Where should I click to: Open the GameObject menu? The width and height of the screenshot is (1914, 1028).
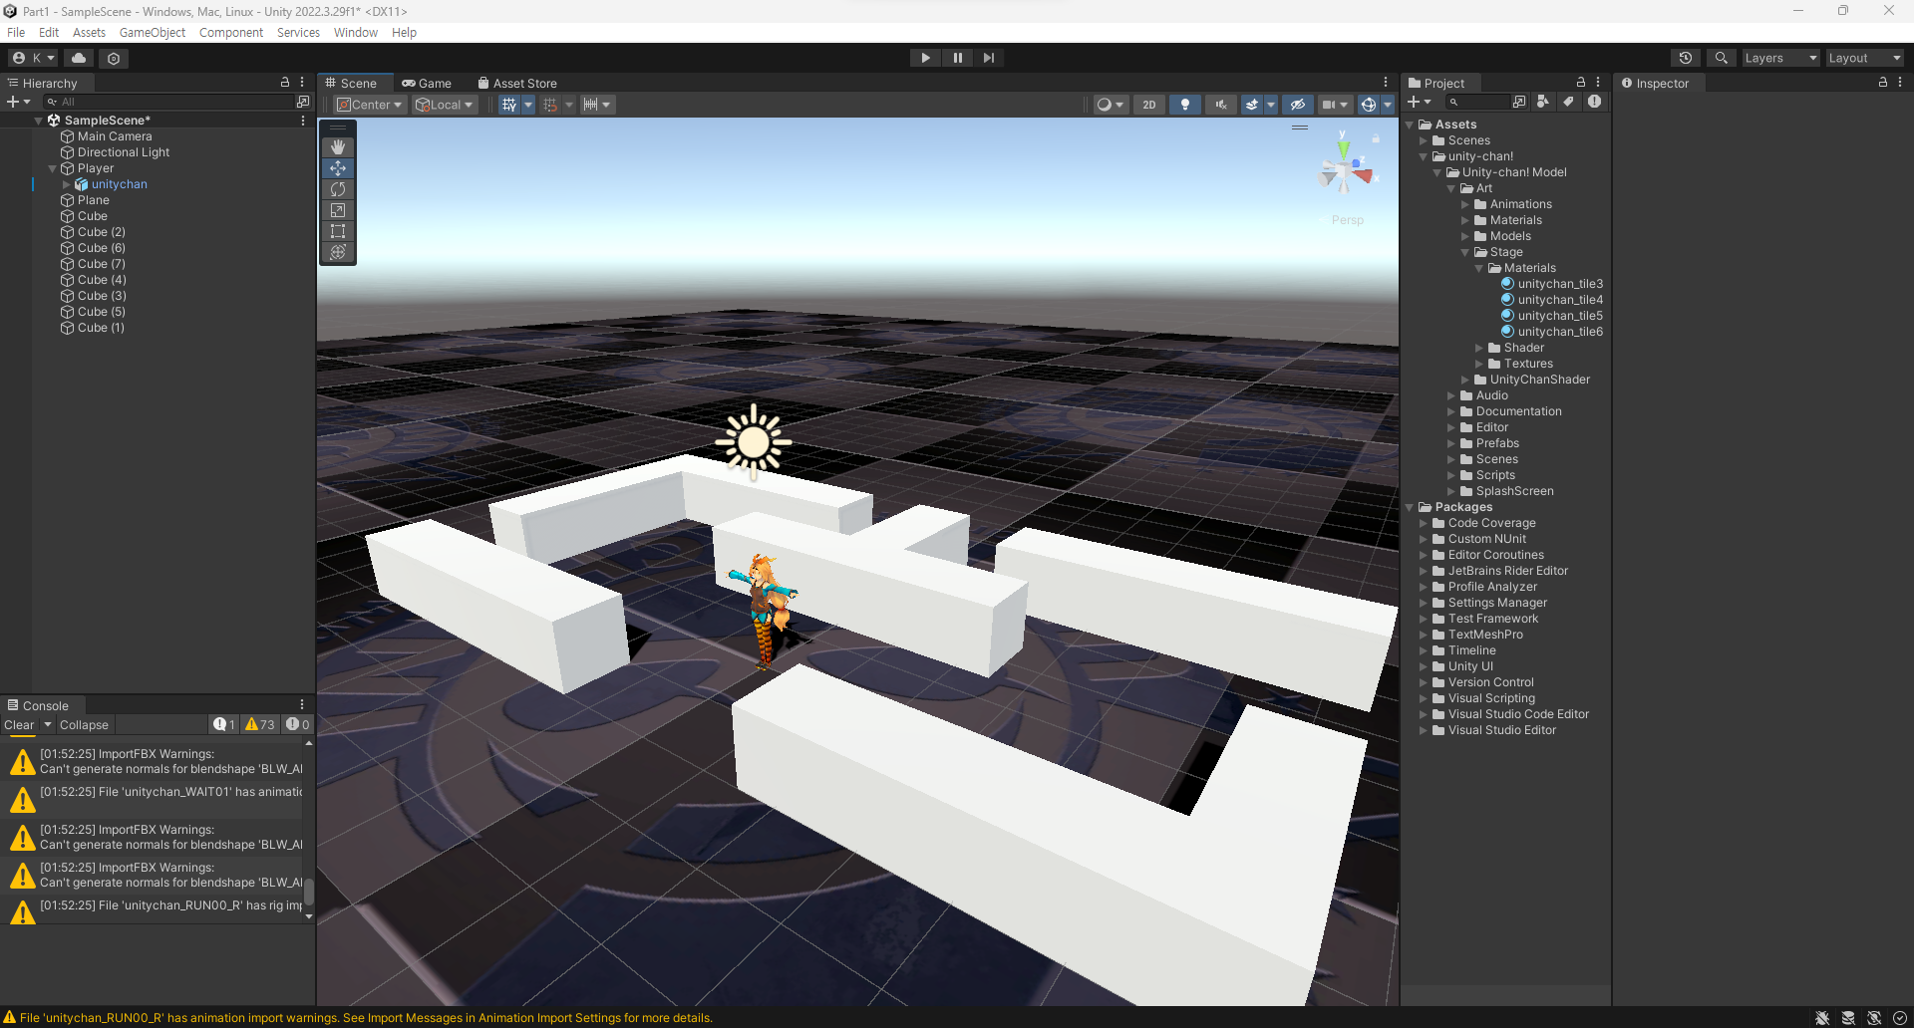click(153, 32)
